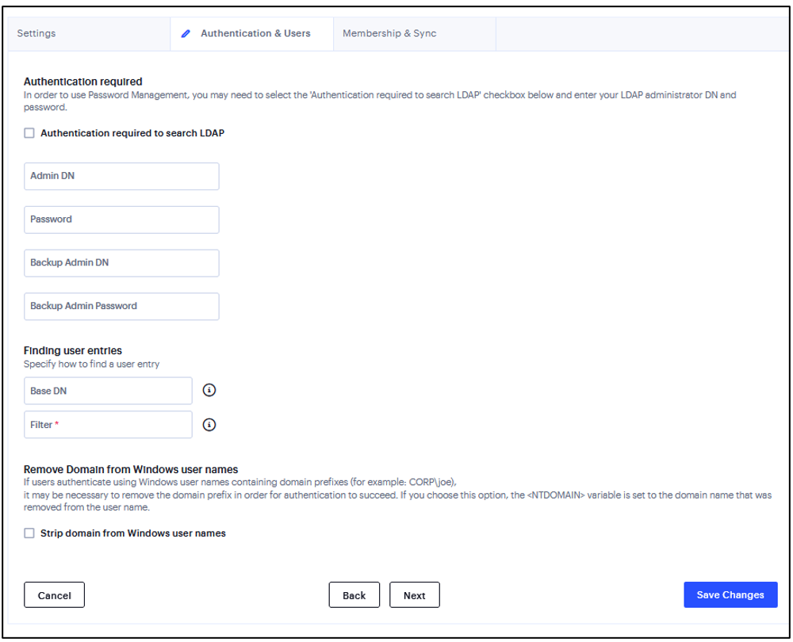Enable Authentication required to search LDAP

tap(29, 133)
